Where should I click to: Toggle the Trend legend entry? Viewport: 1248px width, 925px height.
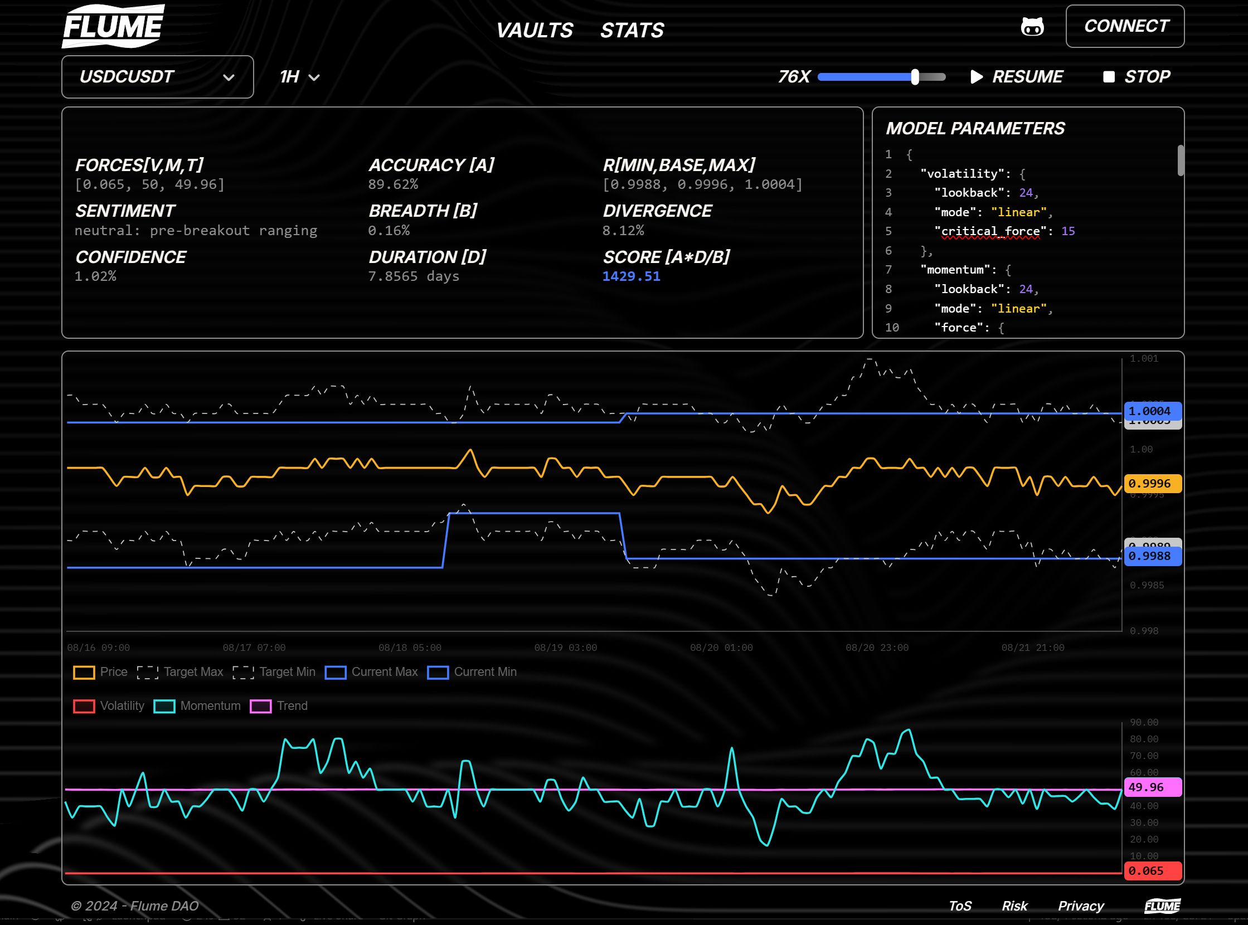pos(278,706)
